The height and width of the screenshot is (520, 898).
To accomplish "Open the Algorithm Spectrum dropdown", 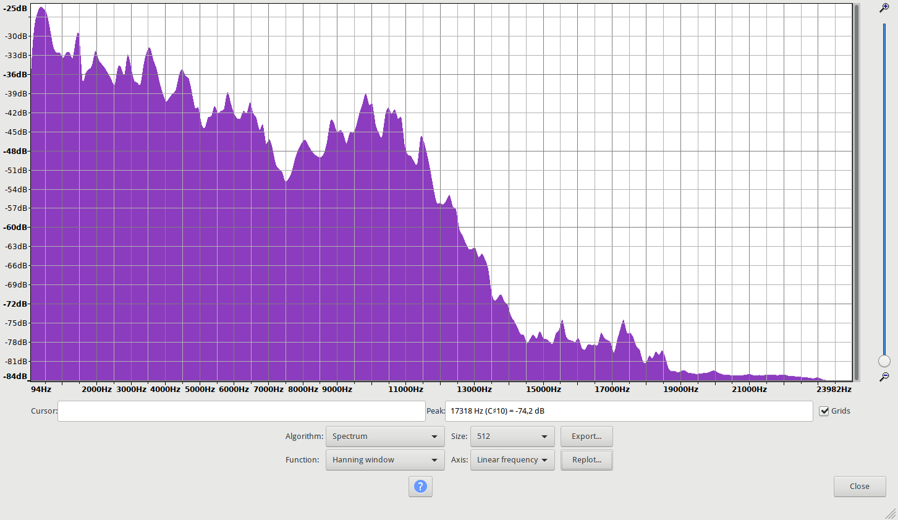I will (x=385, y=437).
